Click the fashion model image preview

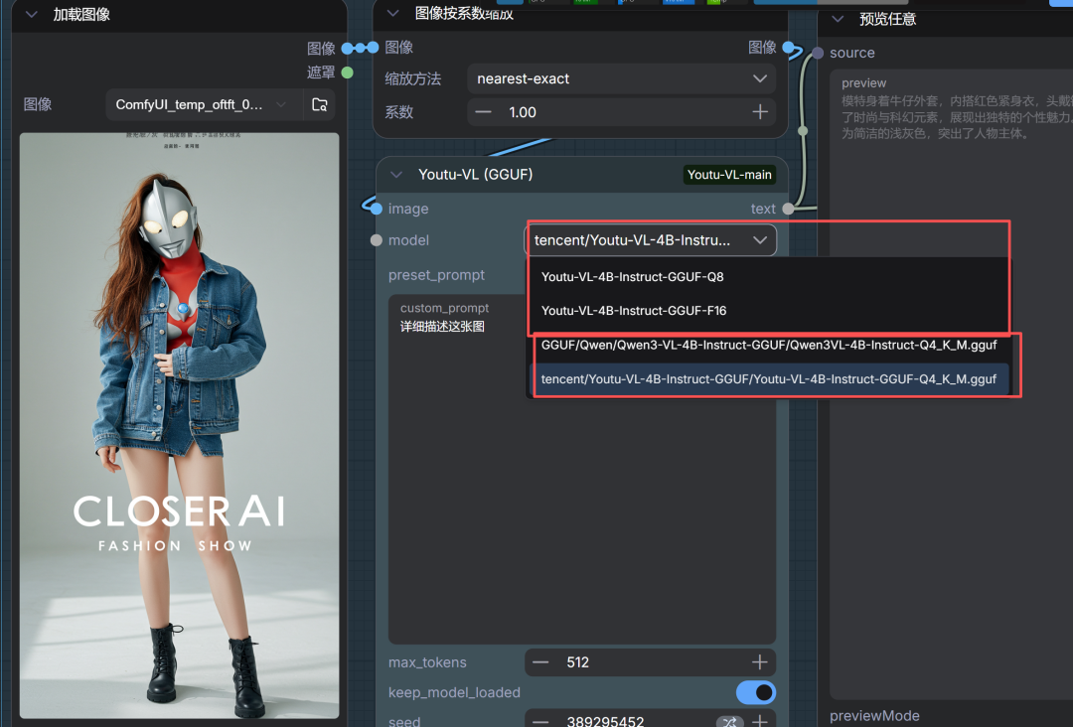pos(179,425)
